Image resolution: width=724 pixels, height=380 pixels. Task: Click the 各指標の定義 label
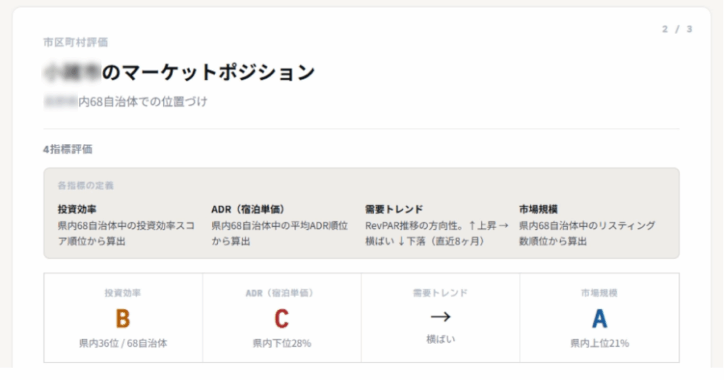click(86, 186)
